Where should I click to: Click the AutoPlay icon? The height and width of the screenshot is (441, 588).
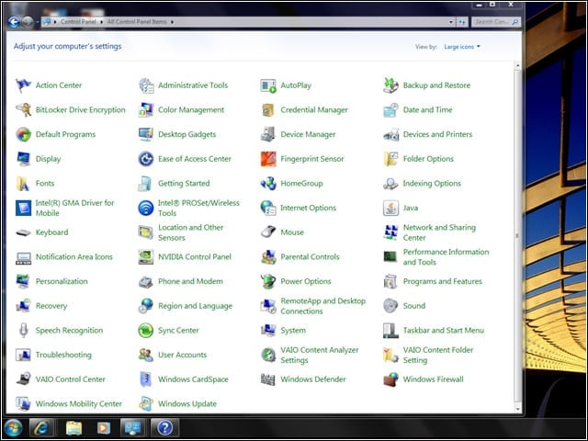(268, 85)
